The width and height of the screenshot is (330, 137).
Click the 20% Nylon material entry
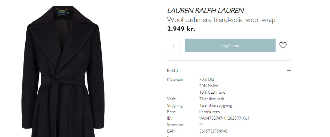pos(209,86)
